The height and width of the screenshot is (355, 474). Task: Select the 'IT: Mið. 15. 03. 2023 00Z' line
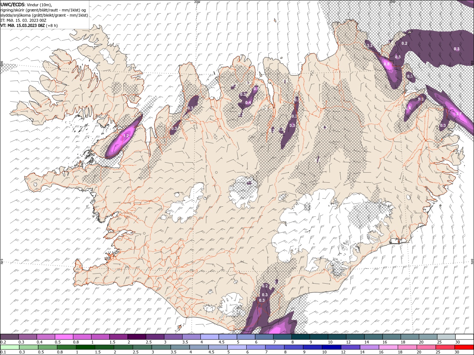[23, 20]
